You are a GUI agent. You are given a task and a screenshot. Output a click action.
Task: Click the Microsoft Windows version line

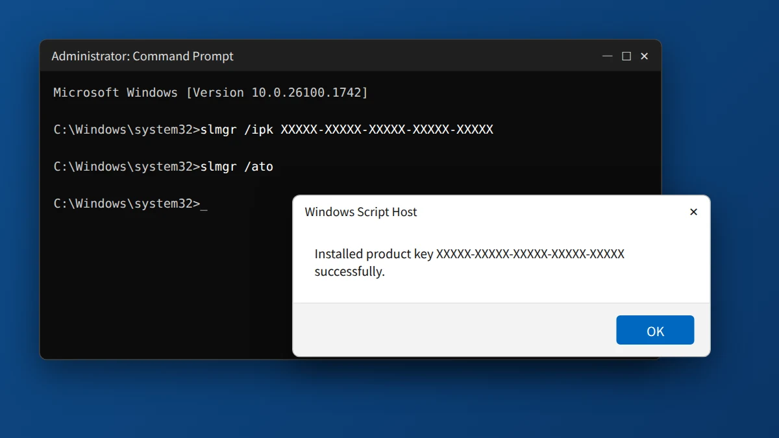tap(210, 93)
